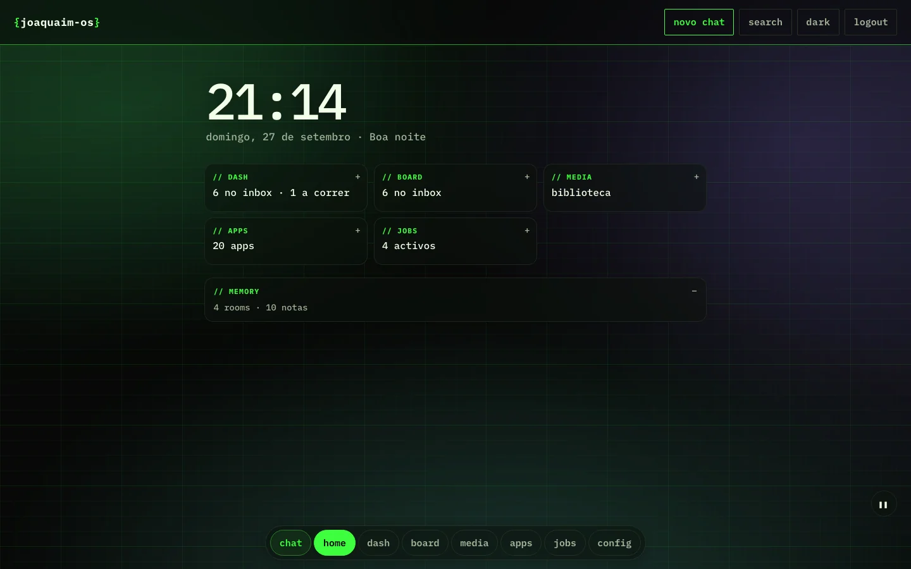Viewport: 911px width, 569px height.
Task: Expand the DASH card plus icon
Action: (357, 177)
